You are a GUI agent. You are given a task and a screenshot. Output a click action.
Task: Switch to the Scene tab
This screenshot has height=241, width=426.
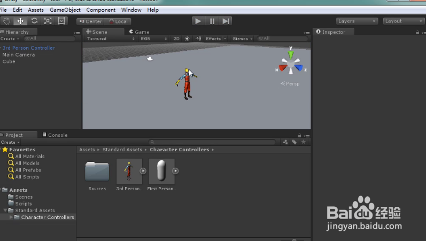pos(103,32)
